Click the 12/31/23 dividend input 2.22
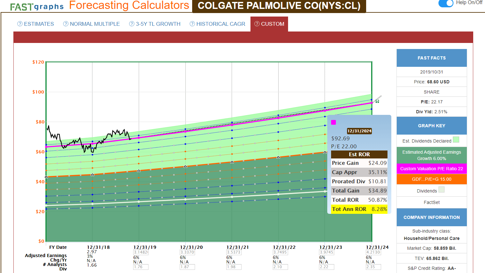The image size is (485, 273). pos(327,267)
